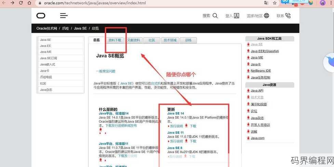Click the Oracle logo icon
Image resolution: width=334 pixels, height=167 pixels.
41,16
